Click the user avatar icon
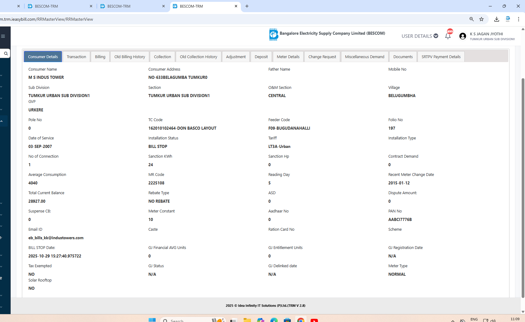The height and width of the screenshot is (322, 525). pos(463,36)
